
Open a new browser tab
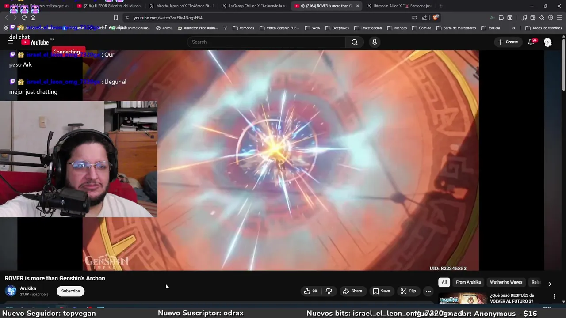coord(440,6)
